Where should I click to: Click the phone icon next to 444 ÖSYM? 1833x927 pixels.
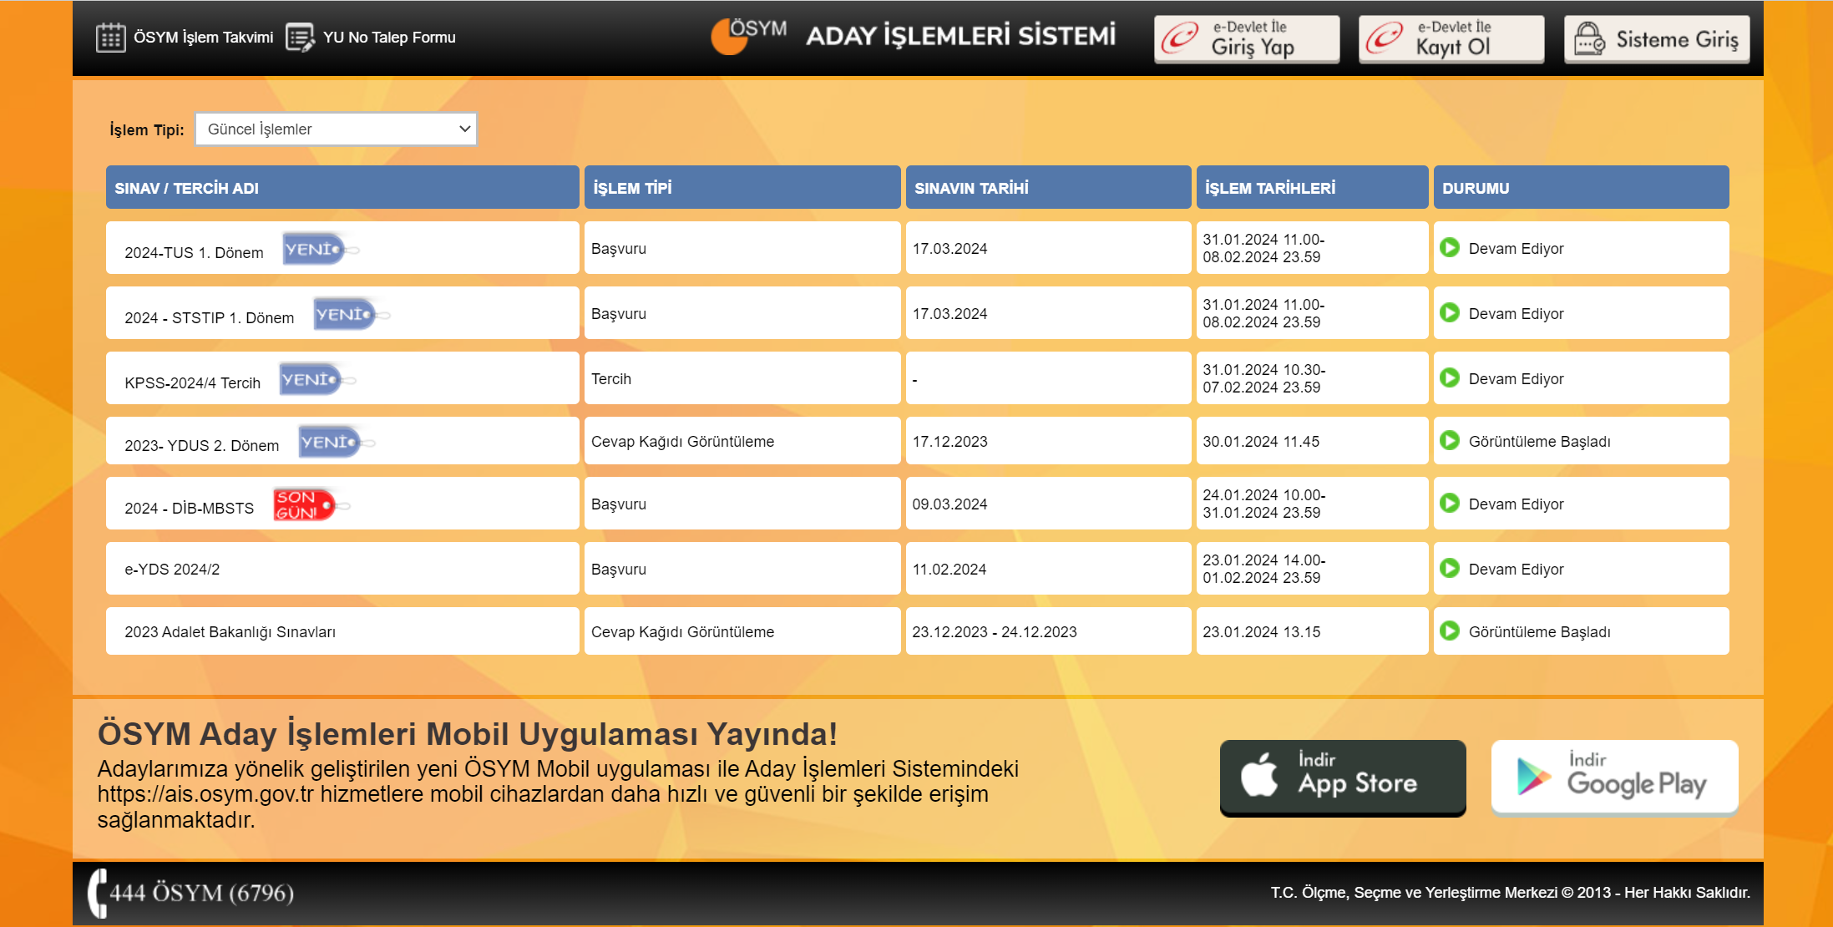(x=99, y=893)
